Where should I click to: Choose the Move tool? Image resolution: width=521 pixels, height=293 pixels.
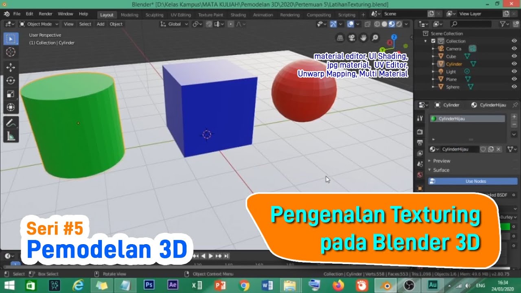click(x=11, y=68)
